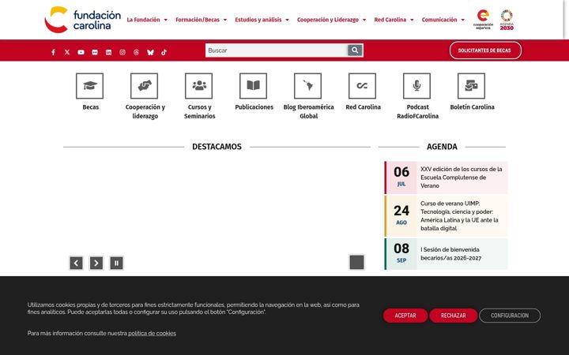The height and width of the screenshot is (355, 569).
Task: Expand the Estudios y análisis menu
Action: (262, 20)
